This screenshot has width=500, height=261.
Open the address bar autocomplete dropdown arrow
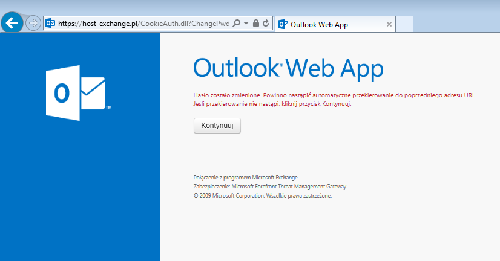tap(246, 23)
